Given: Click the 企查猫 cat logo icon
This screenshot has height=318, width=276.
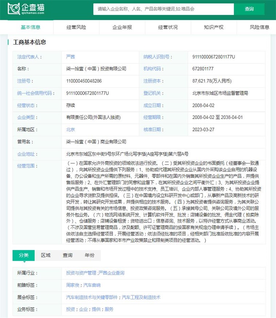Looking at the screenshot, I should click(14, 9).
